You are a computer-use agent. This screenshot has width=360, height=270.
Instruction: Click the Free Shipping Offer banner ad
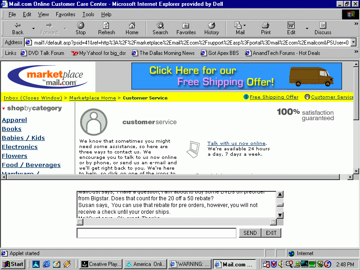[237, 76]
